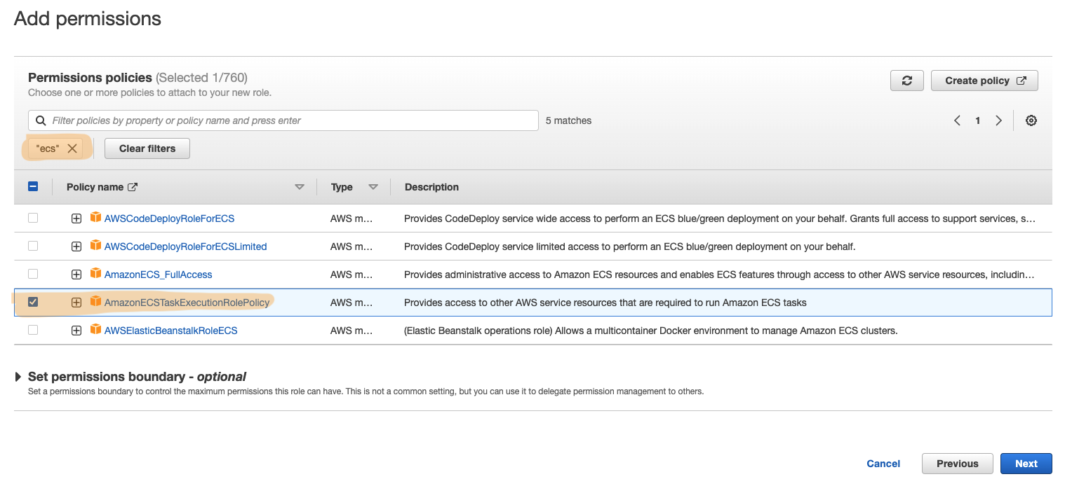Open the AWSCodeDeployRoleForECS policy link
Screen dimensions: 1065x486
pos(169,218)
